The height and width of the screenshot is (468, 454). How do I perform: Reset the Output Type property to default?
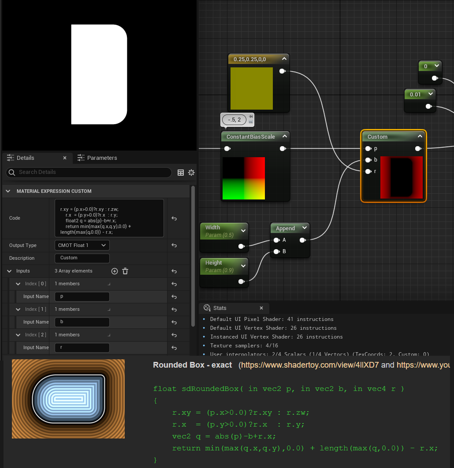coord(174,245)
